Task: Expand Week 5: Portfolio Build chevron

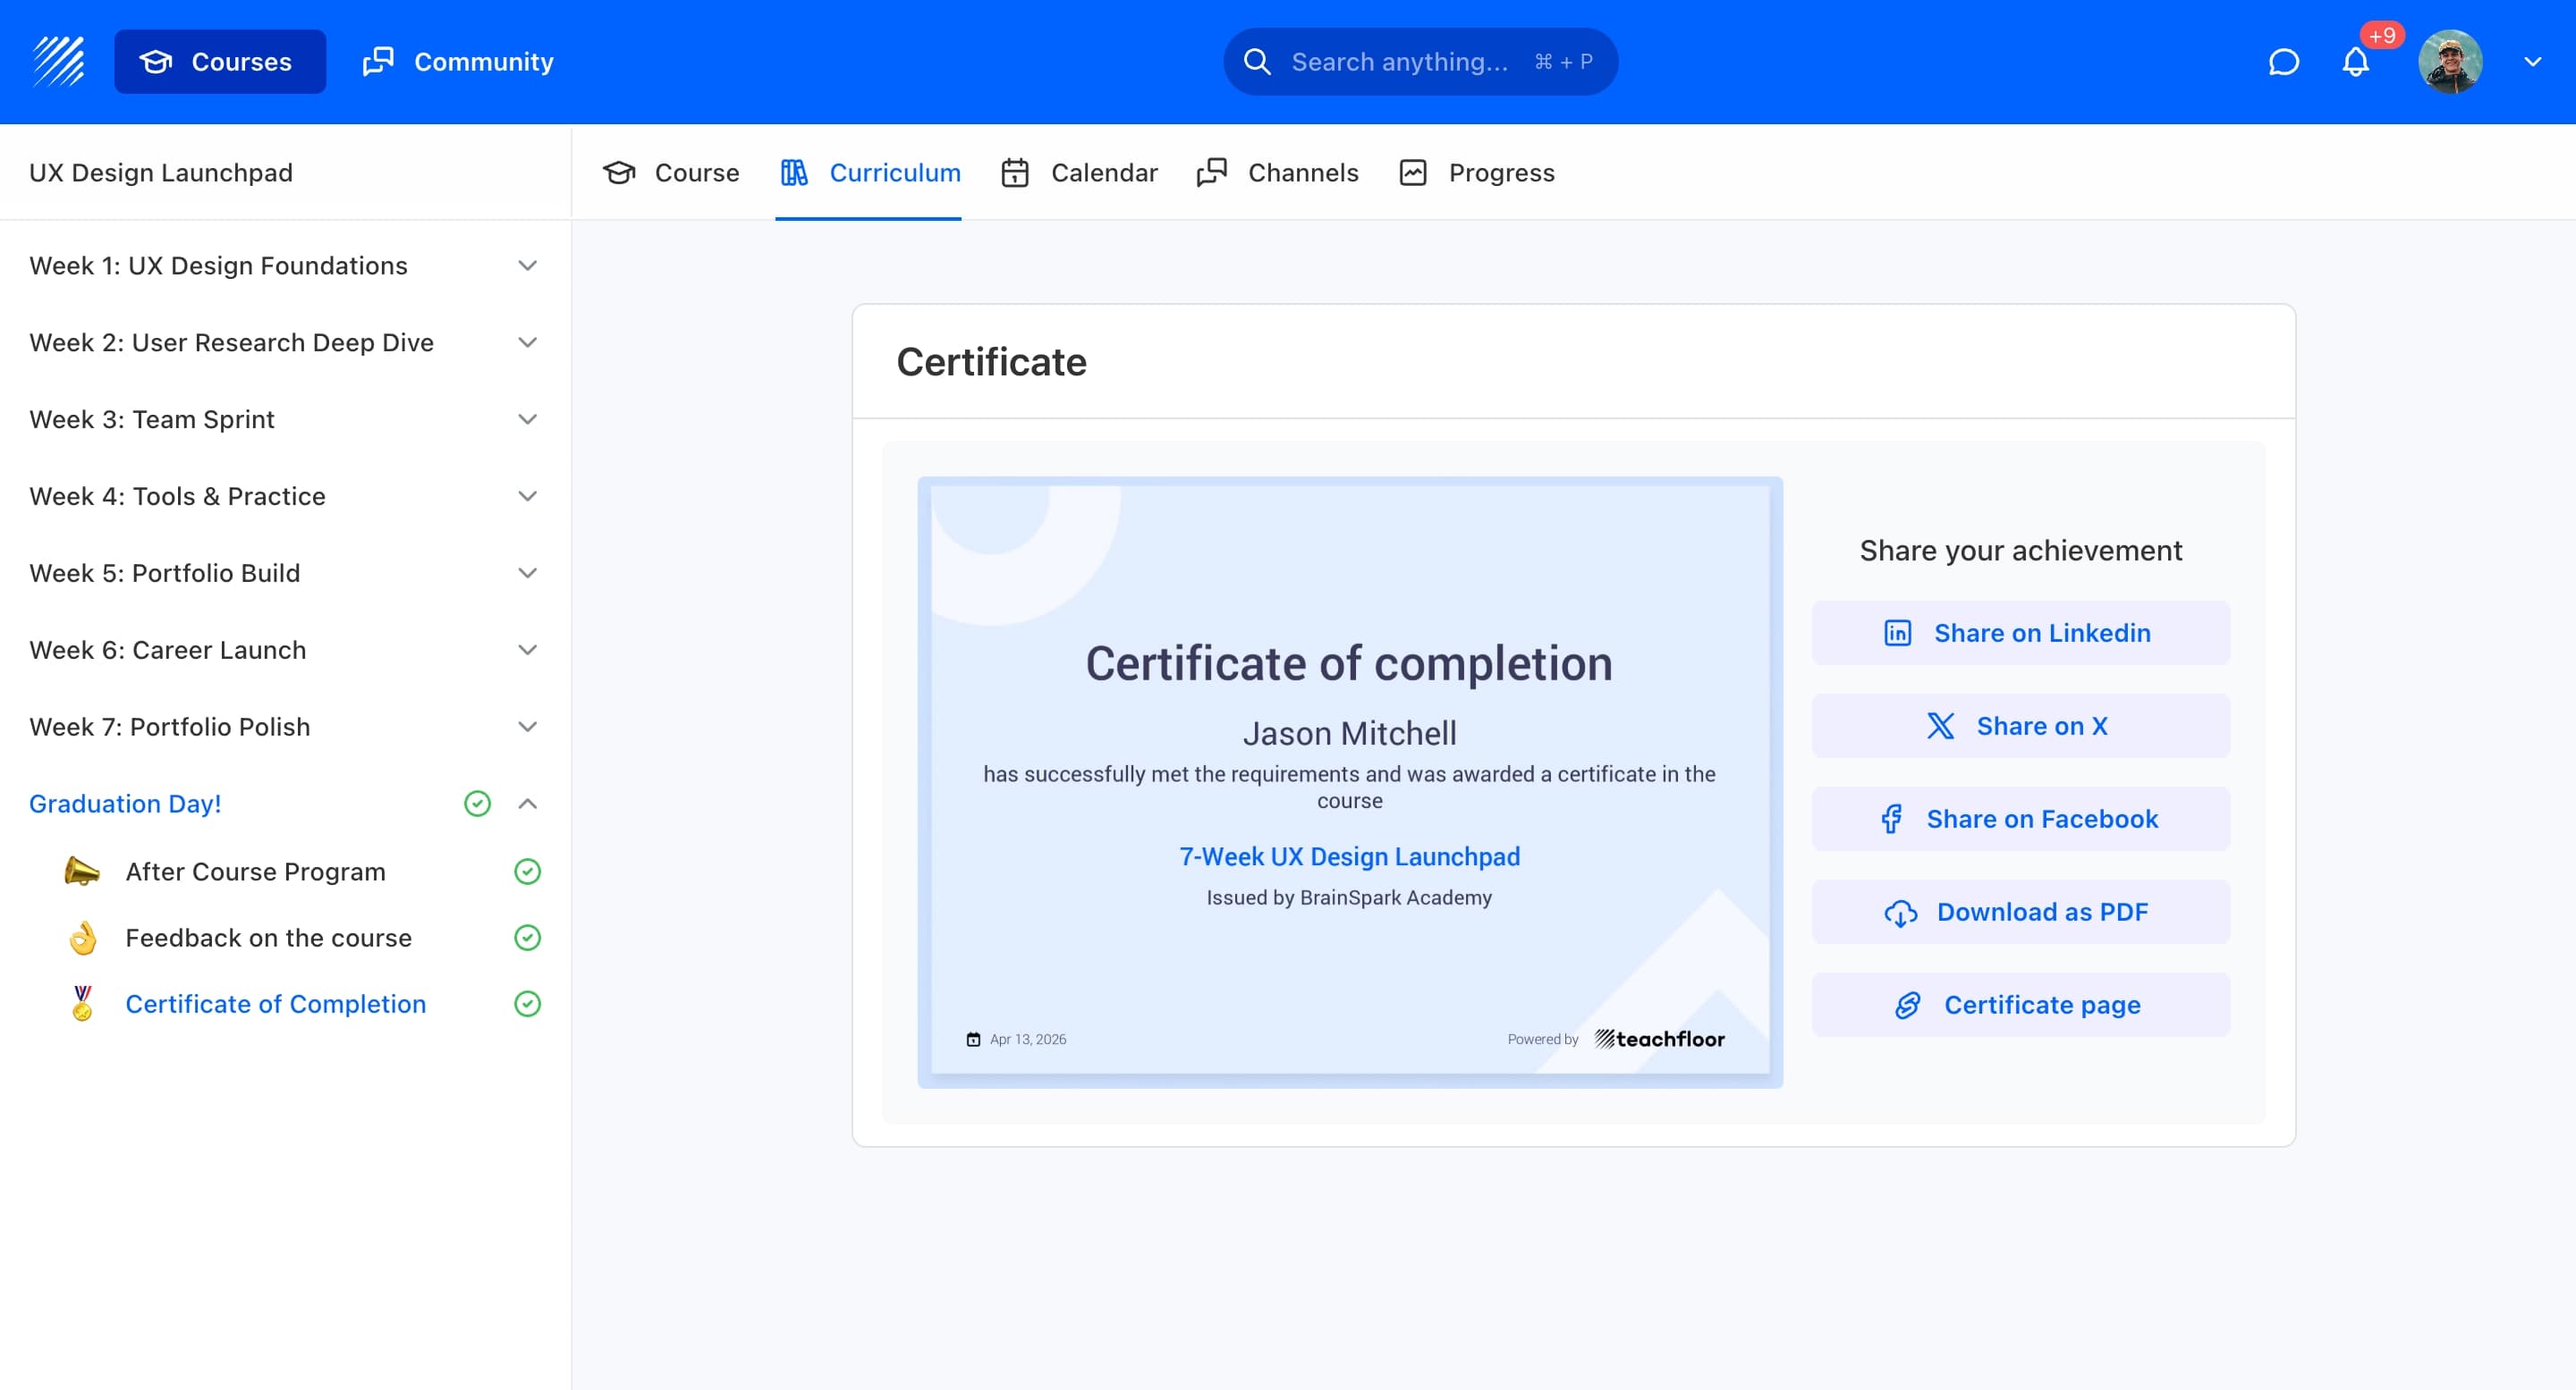Action: [528, 574]
